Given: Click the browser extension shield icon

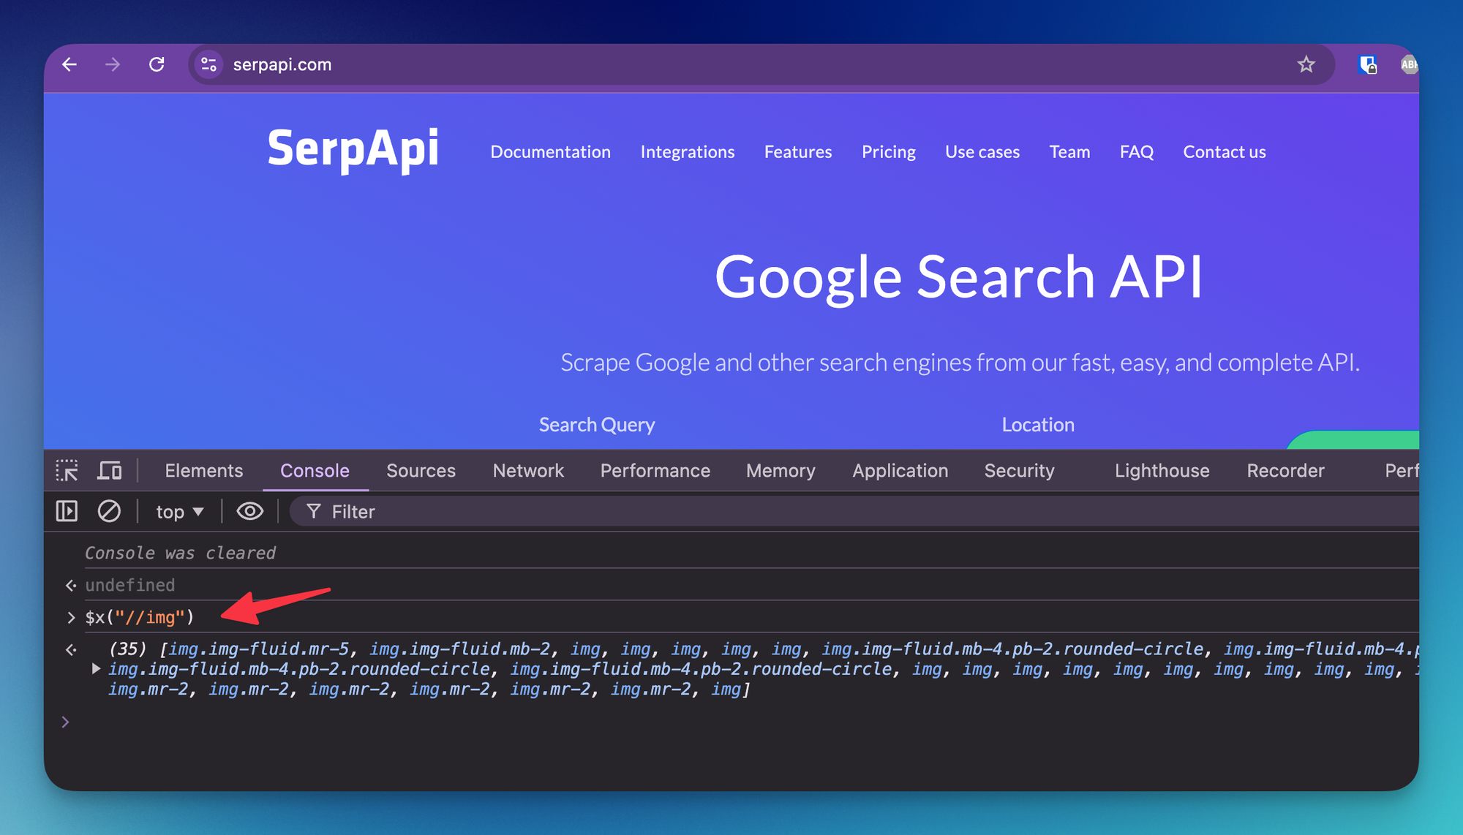Looking at the screenshot, I should (1366, 64).
